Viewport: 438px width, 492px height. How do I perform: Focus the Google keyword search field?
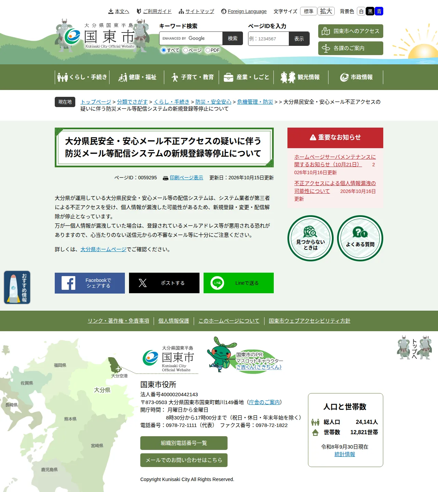point(191,39)
